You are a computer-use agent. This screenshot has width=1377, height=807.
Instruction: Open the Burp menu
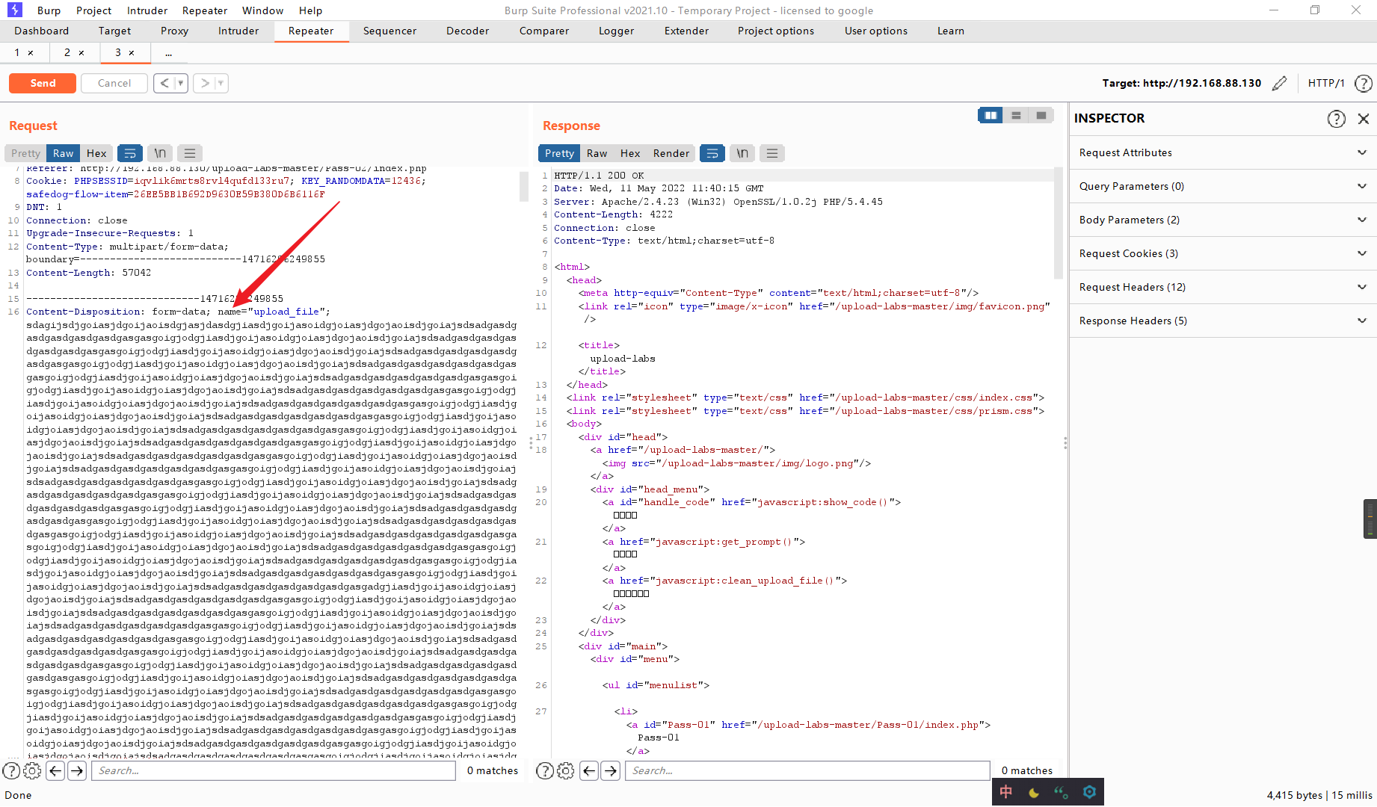point(49,10)
